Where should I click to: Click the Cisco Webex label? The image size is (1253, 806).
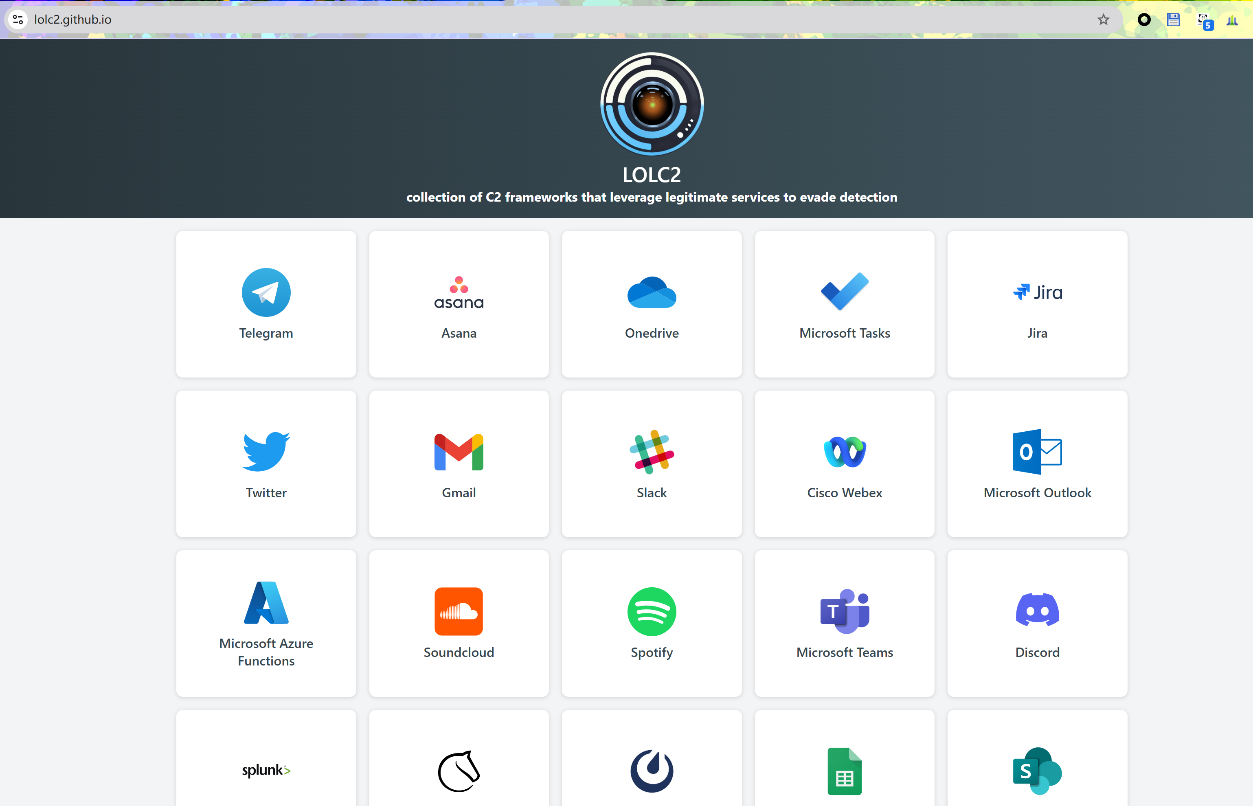[x=845, y=493]
